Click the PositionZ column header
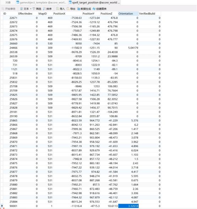The width and height of the screenshot is (197, 209). tap(109, 14)
